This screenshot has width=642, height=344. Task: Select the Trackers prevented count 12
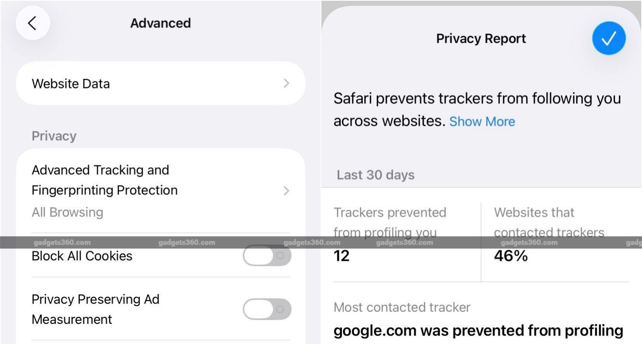pyautogui.click(x=342, y=256)
